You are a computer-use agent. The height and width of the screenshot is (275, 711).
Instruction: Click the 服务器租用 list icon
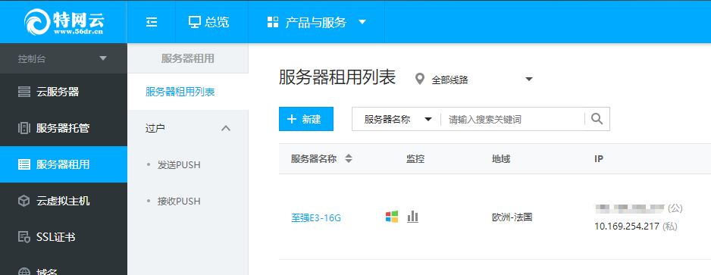[x=24, y=164]
